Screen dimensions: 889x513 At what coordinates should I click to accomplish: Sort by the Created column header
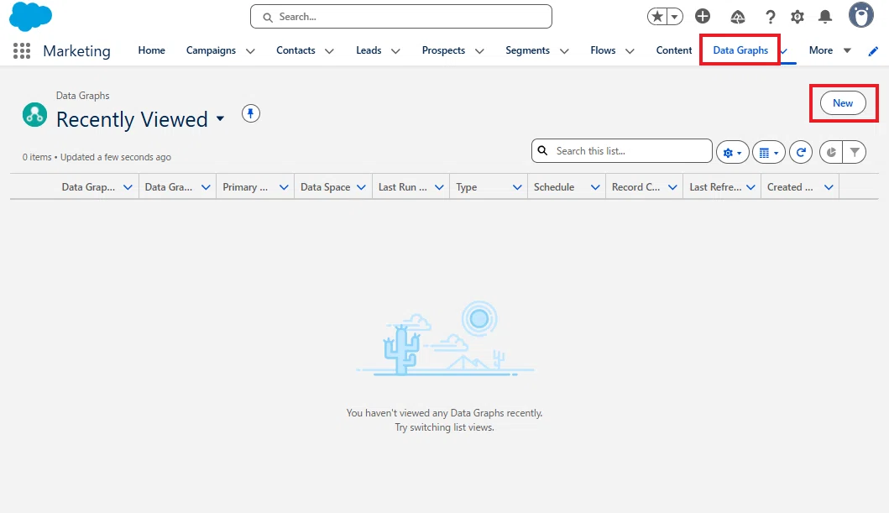click(790, 187)
